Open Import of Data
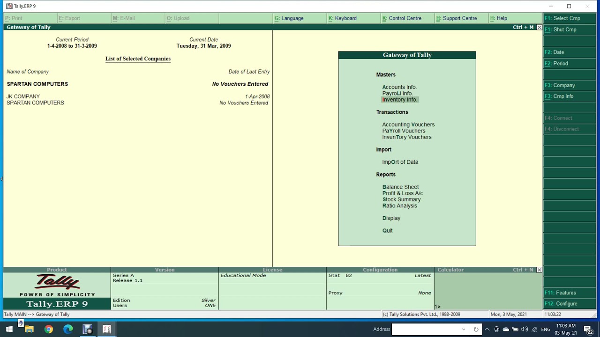 [400, 162]
